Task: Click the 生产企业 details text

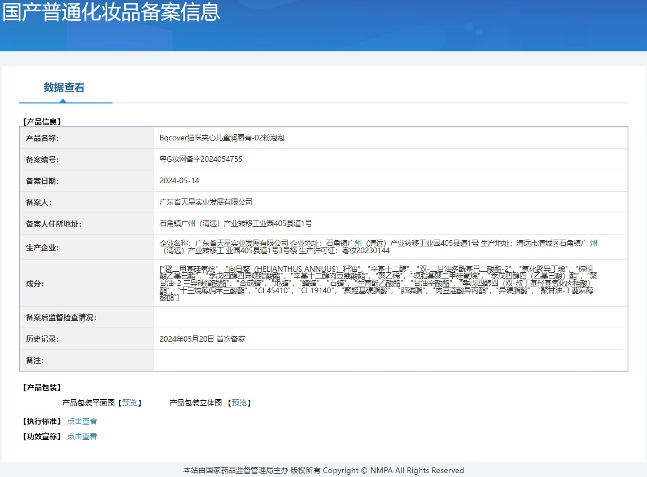Action: 378,247
